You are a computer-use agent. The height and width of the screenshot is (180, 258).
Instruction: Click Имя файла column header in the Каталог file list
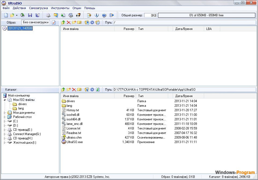(x=87, y=96)
